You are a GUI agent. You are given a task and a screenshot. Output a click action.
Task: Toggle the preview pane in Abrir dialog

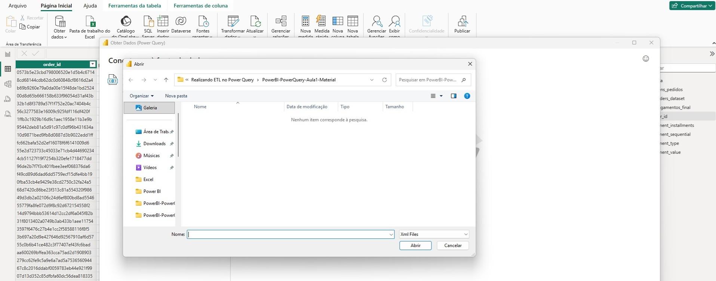pos(454,96)
